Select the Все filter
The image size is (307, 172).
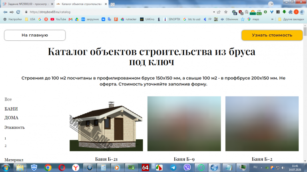pyautogui.click(x=8, y=99)
